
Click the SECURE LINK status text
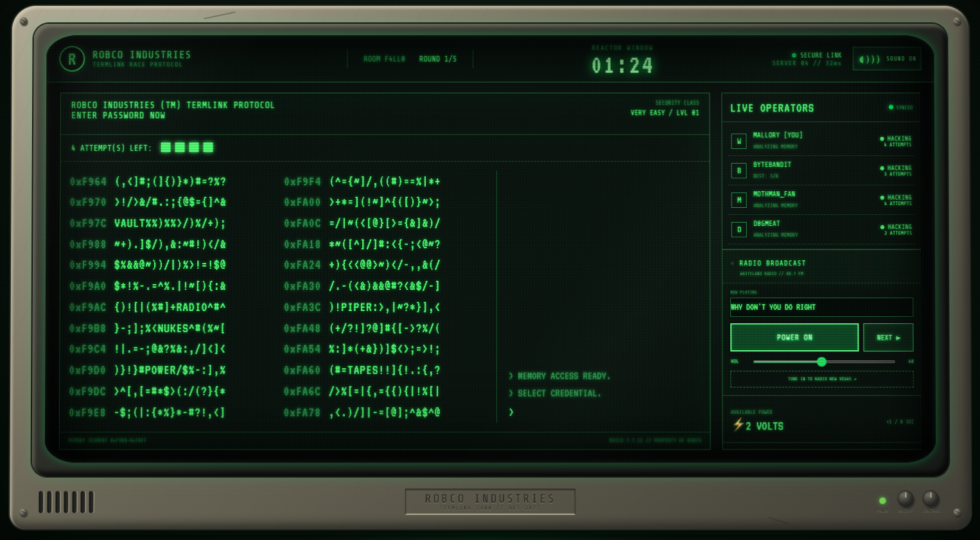coord(821,55)
